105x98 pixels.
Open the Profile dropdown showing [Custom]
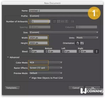tap(64, 16)
